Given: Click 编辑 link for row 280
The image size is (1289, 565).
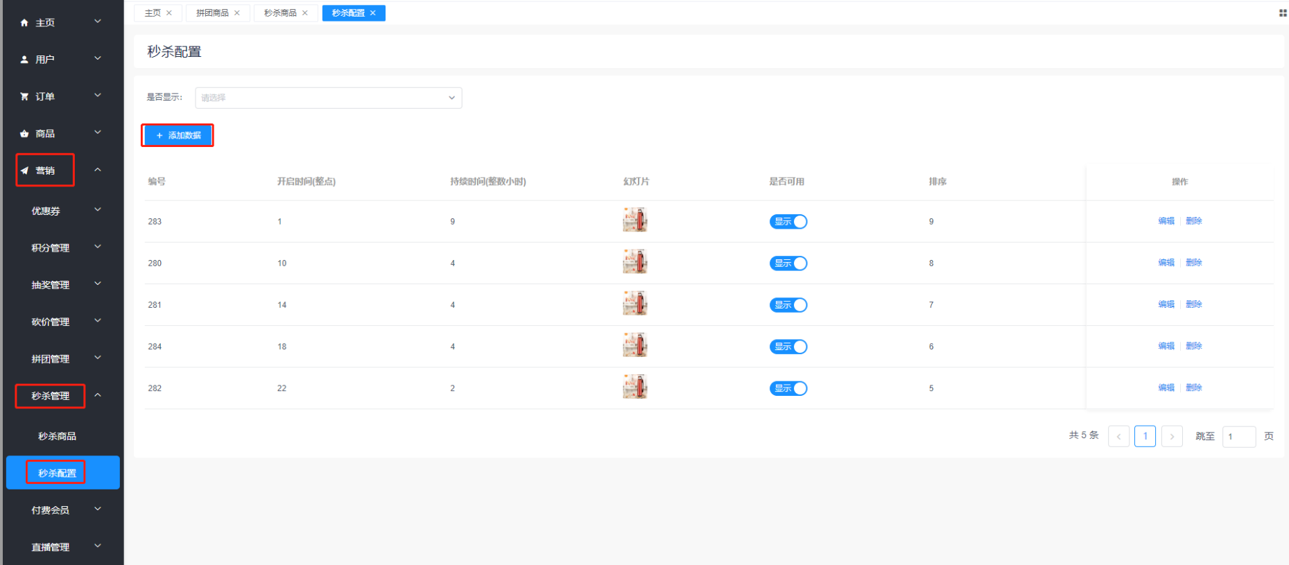Looking at the screenshot, I should tap(1166, 263).
